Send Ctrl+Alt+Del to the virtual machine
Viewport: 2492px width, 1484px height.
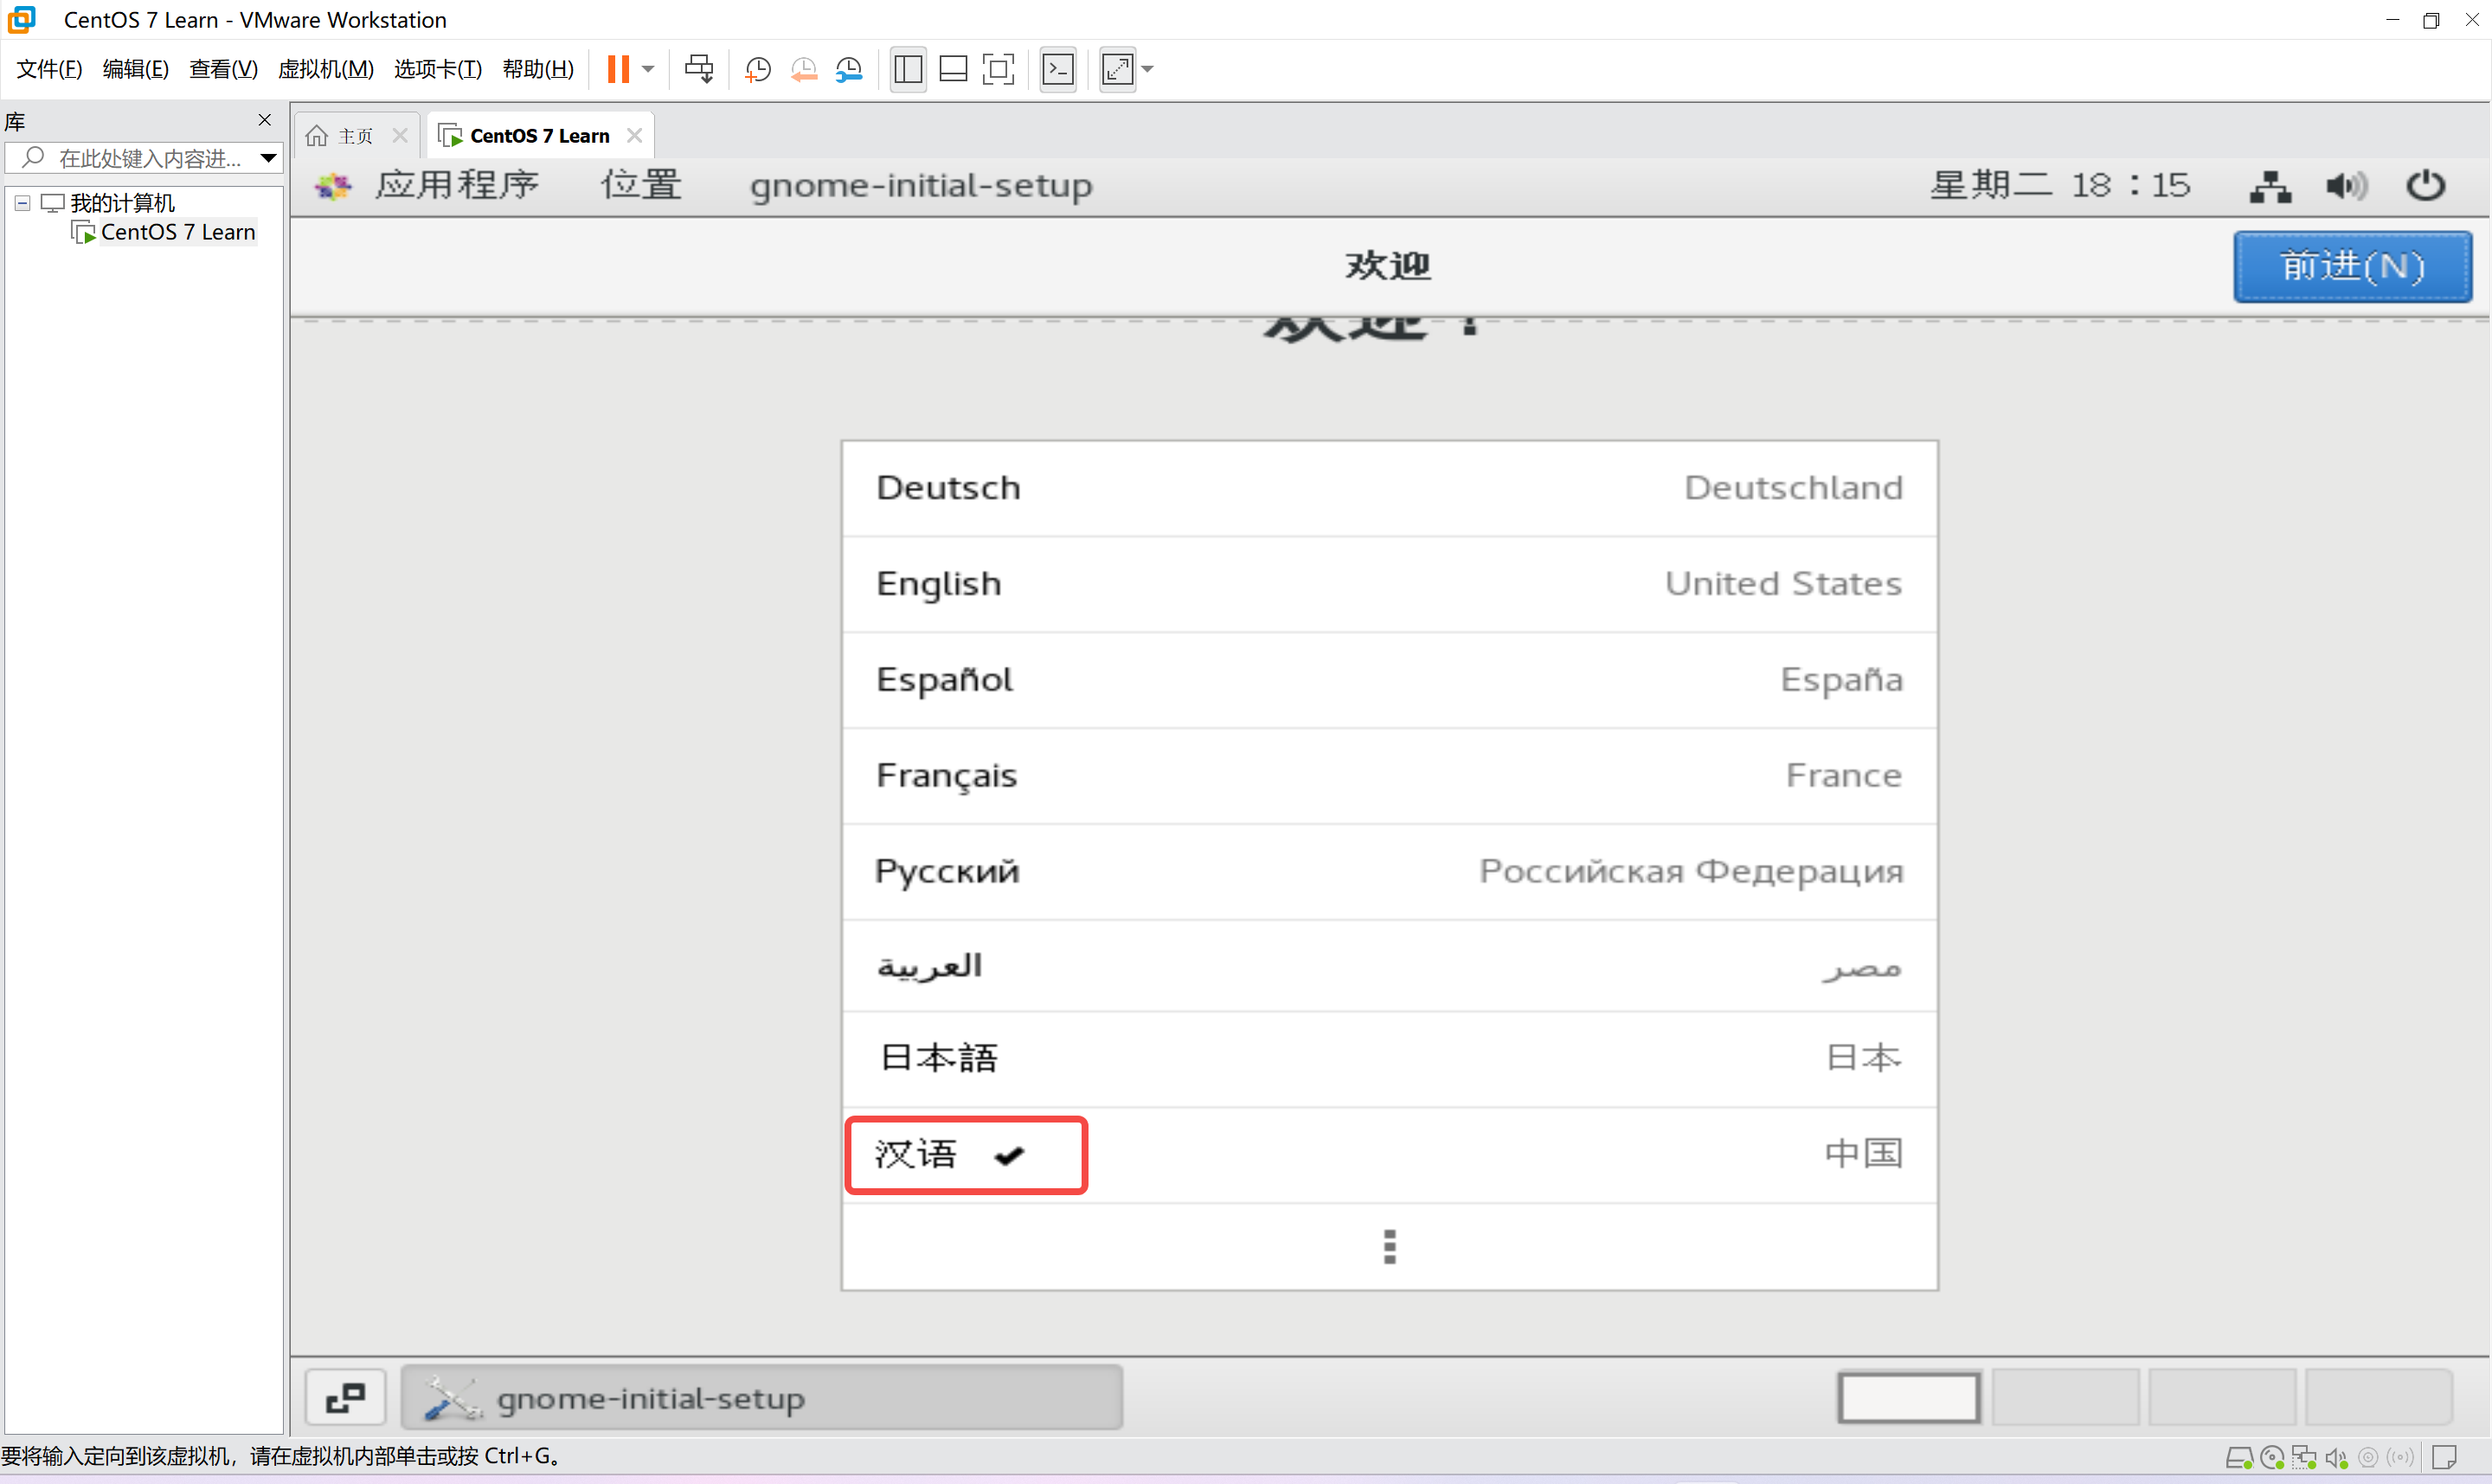tap(698, 69)
